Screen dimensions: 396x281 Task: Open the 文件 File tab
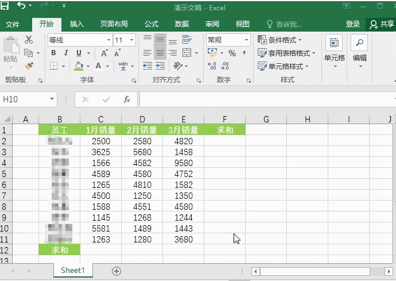click(13, 25)
